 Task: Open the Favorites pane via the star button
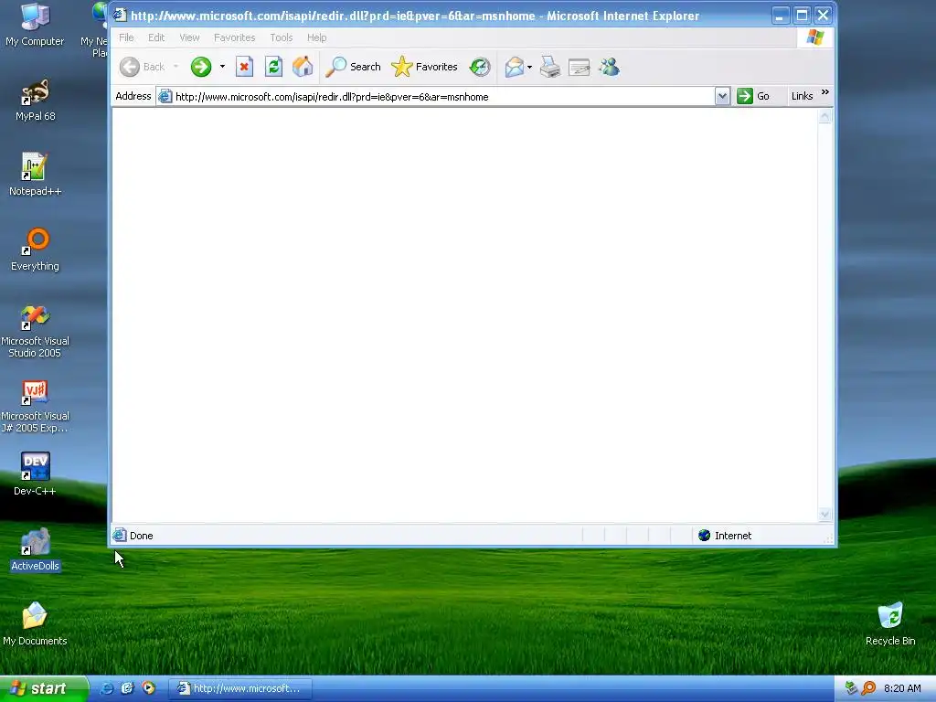point(424,67)
